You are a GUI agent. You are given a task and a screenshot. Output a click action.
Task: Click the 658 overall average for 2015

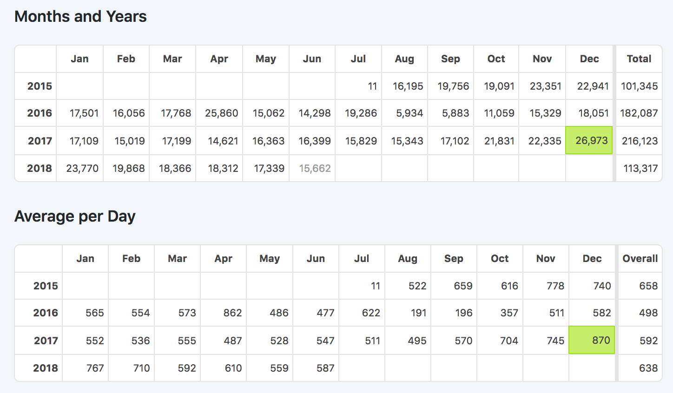coord(648,286)
